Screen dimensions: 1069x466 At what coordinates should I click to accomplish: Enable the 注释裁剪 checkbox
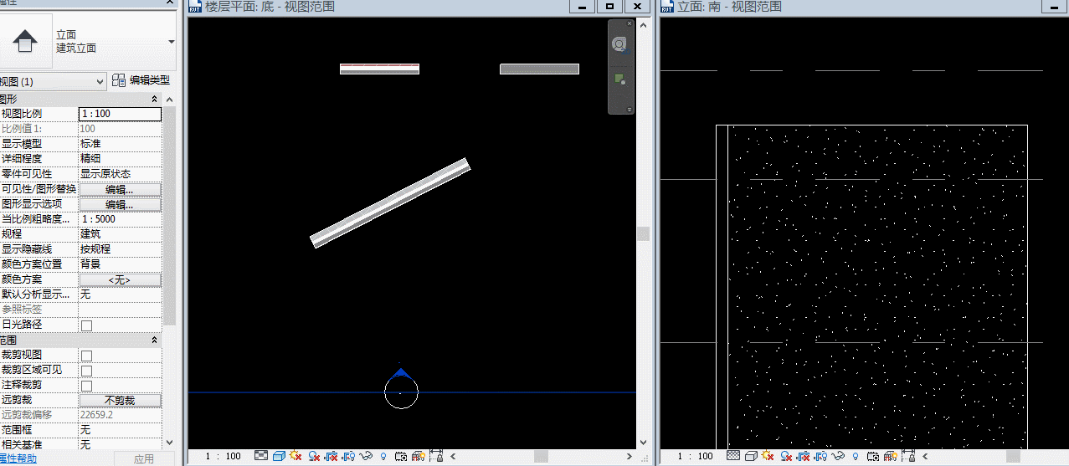86,386
